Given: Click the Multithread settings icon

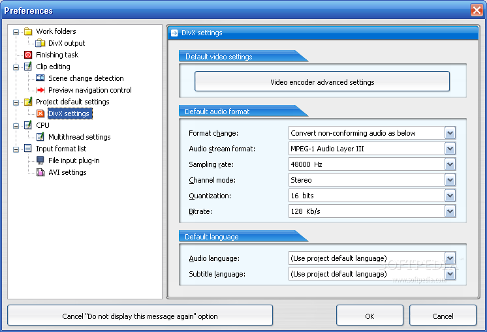Looking at the screenshot, I should pos(40,137).
